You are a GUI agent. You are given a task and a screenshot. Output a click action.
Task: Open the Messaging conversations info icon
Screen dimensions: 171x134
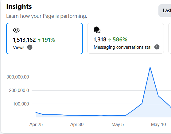click(x=157, y=47)
